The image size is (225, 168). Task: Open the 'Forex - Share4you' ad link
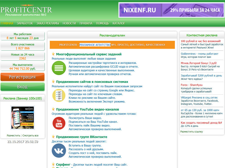192,85
